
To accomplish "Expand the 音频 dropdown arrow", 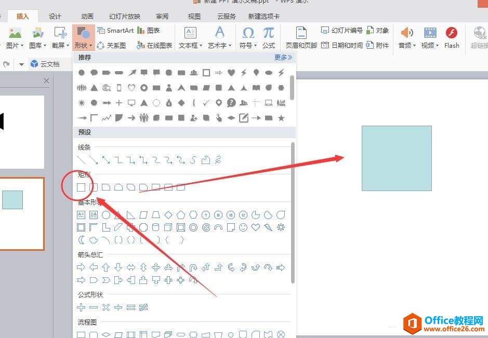I will pyautogui.click(x=414, y=46).
